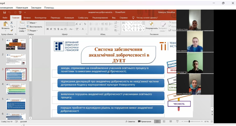Open the Файл menu
The width and height of the screenshot is (236, 126).
(5, 18)
